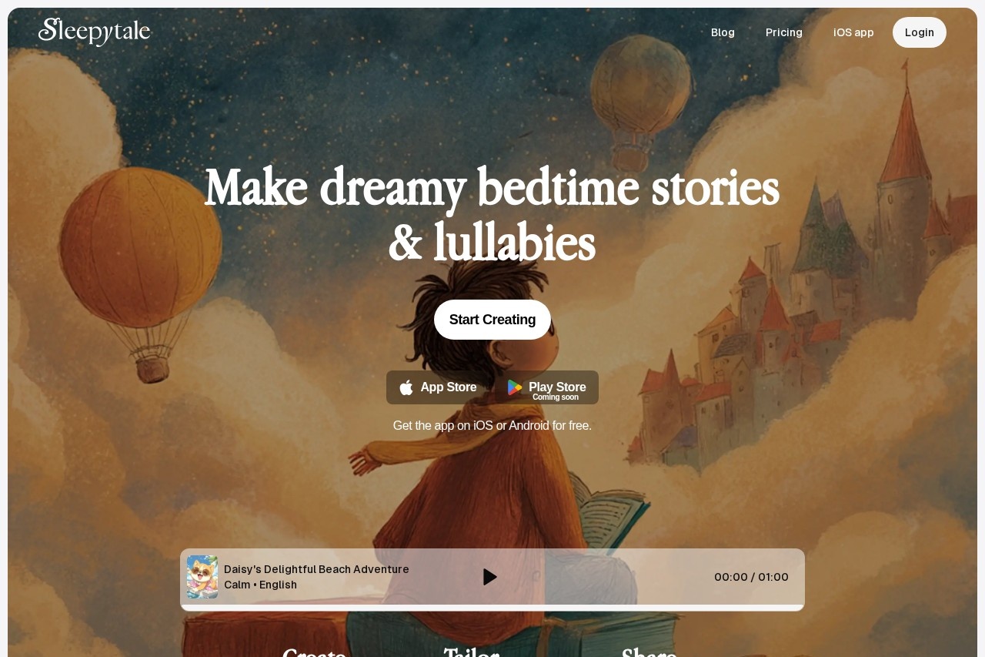Viewport: 985px width, 657px height.
Task: Open the Daisy story cover thumbnail
Action: point(202,577)
